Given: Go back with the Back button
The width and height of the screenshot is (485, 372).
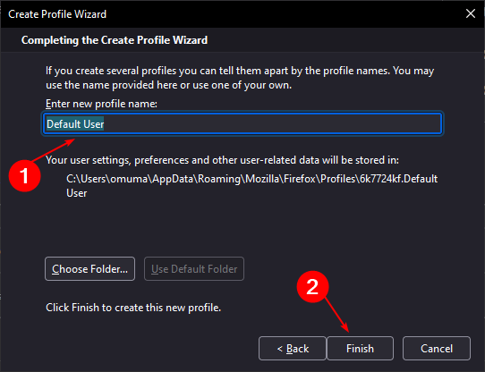Looking at the screenshot, I should (x=293, y=348).
